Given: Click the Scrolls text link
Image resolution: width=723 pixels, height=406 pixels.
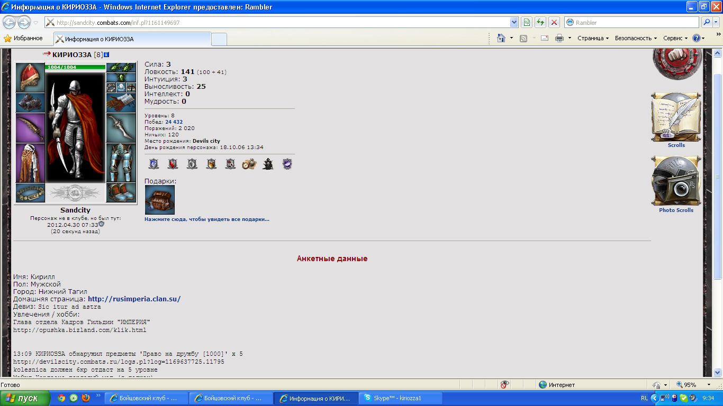Looking at the screenshot, I should [x=676, y=145].
